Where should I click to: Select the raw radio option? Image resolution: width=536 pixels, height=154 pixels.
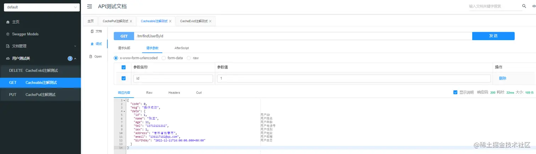click(189, 58)
